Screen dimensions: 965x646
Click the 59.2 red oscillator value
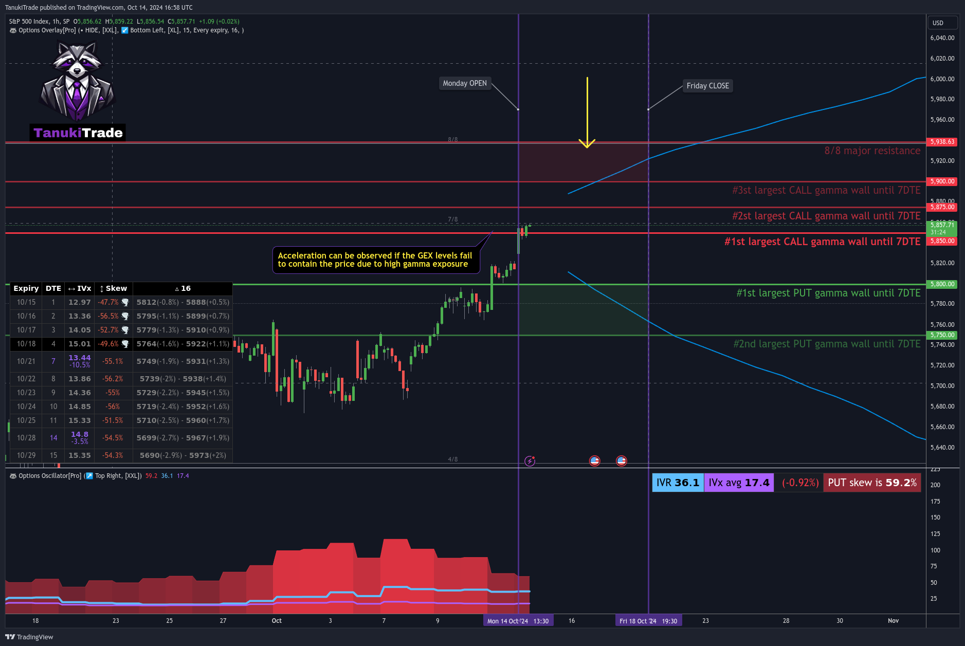[151, 476]
